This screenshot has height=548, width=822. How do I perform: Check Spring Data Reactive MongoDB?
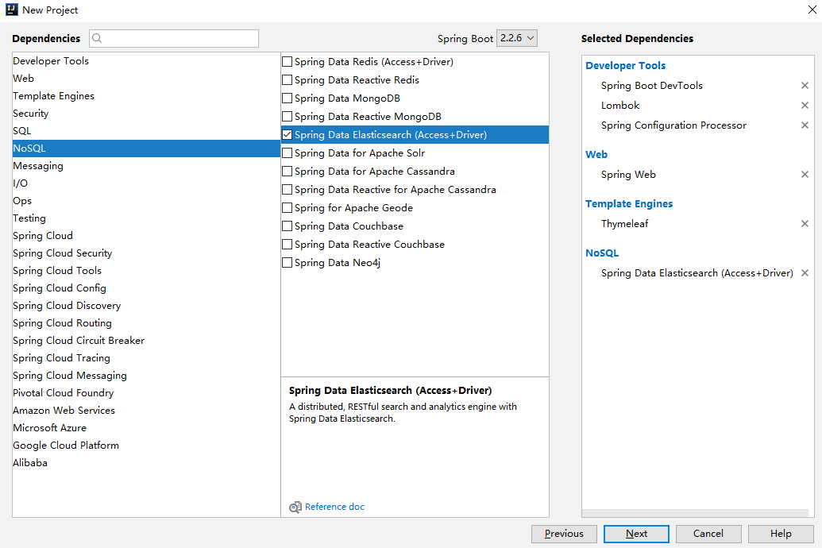(288, 117)
